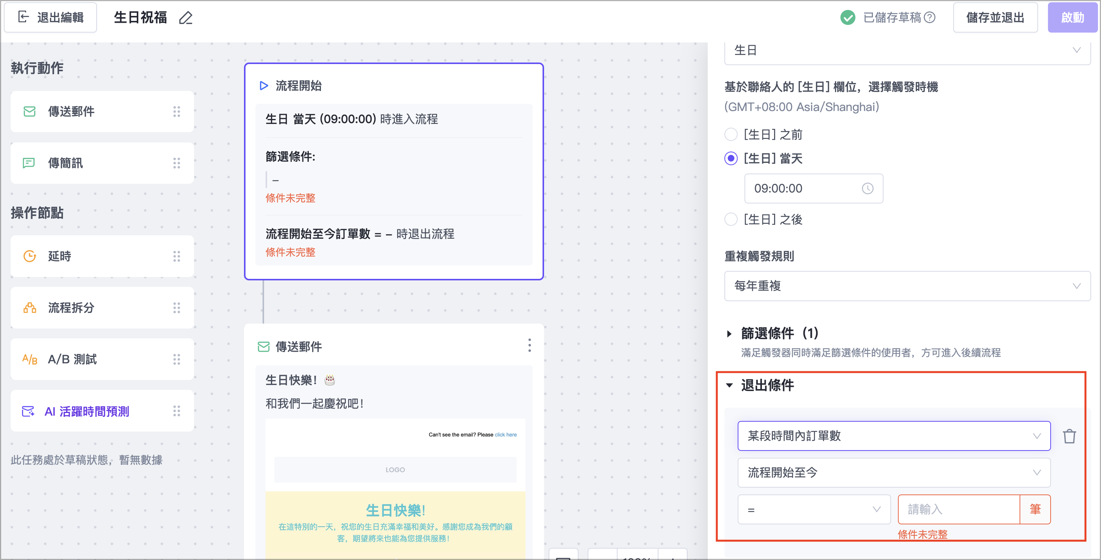This screenshot has height=560, width=1101.
Task: Expand the 篩選條件 (1) section
Action: [729, 334]
